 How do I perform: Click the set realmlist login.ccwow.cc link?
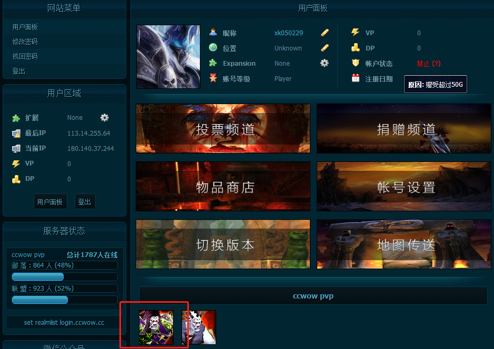click(63, 323)
